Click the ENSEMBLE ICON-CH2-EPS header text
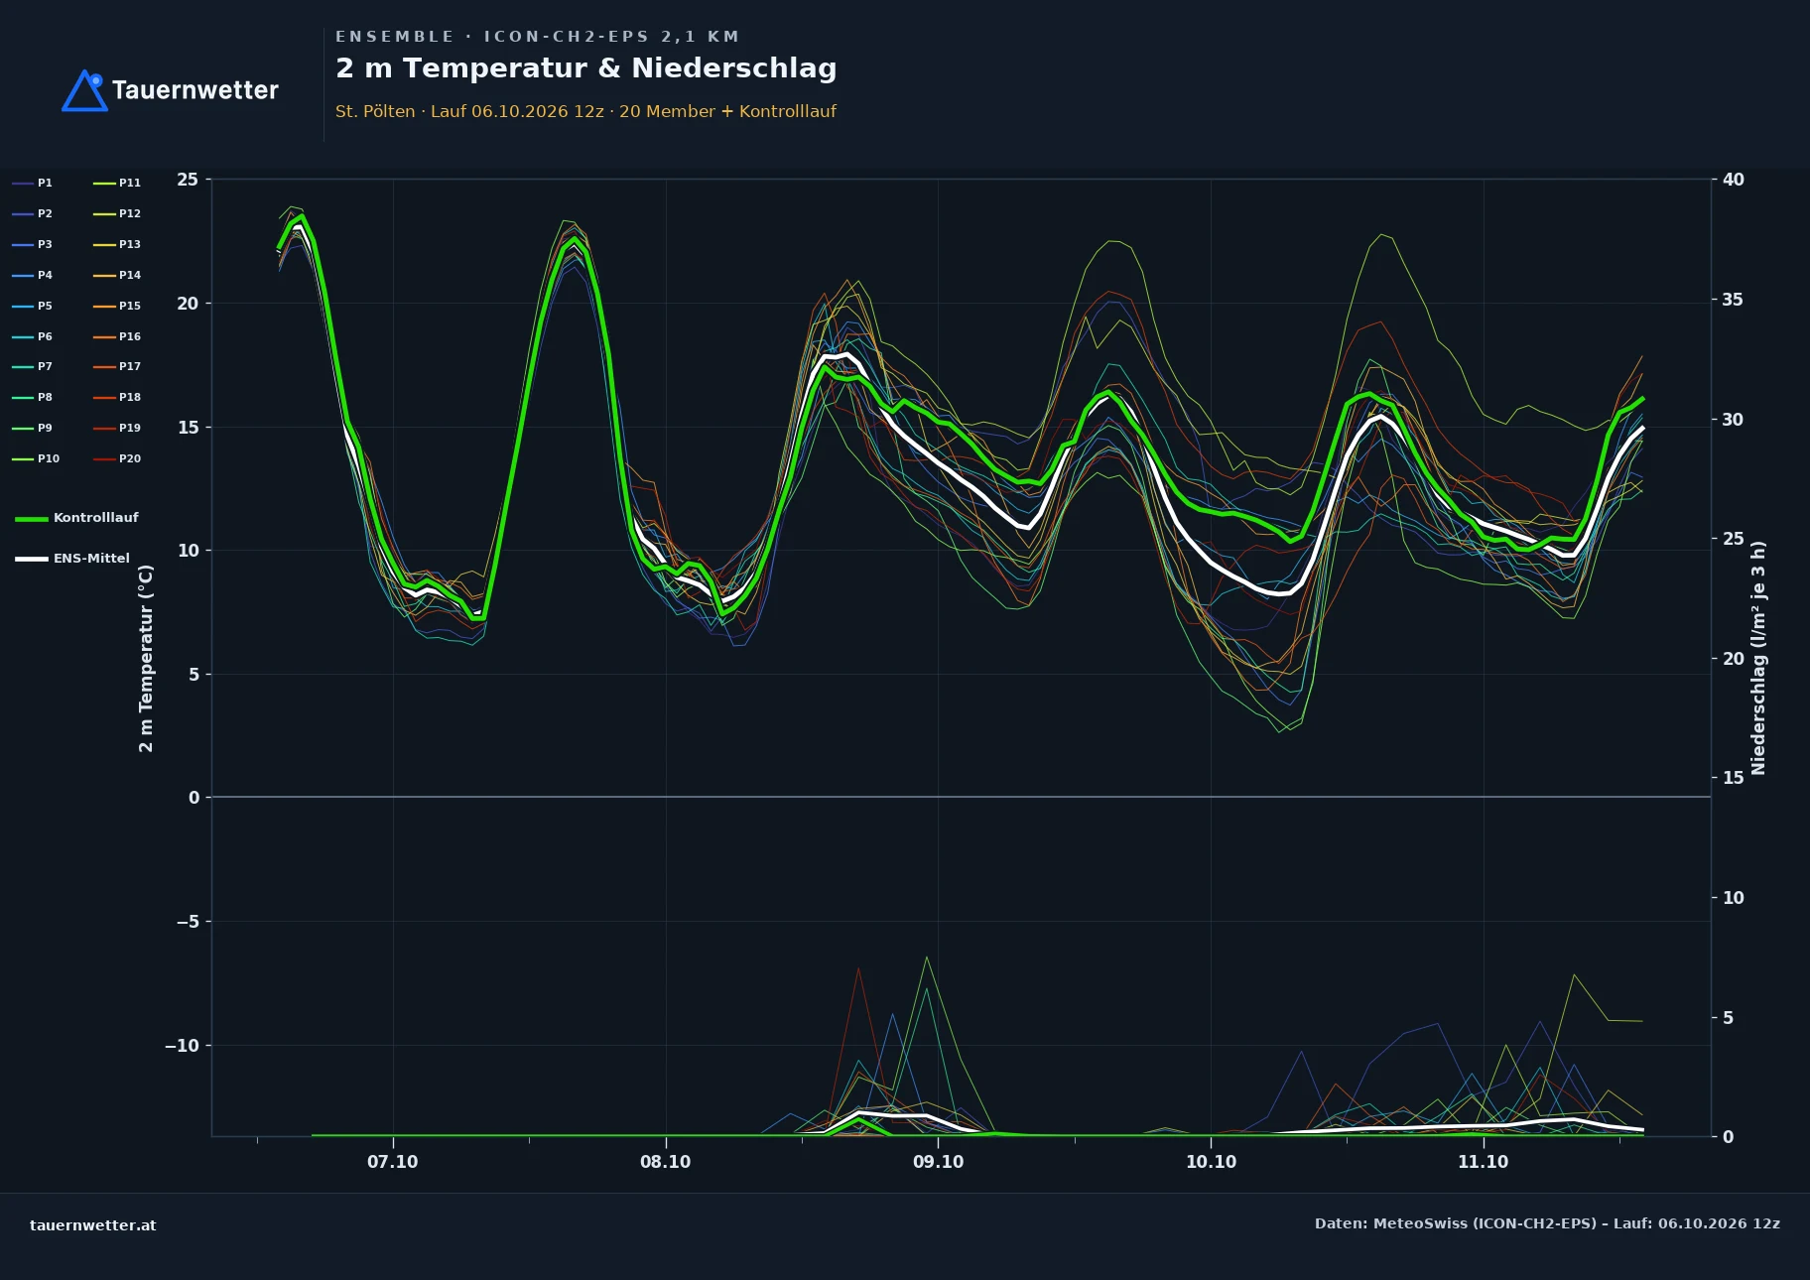 coord(537,37)
